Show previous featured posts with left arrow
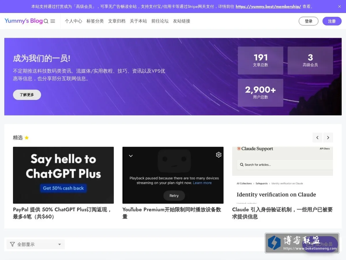The image size is (346, 260). tap(317, 138)
